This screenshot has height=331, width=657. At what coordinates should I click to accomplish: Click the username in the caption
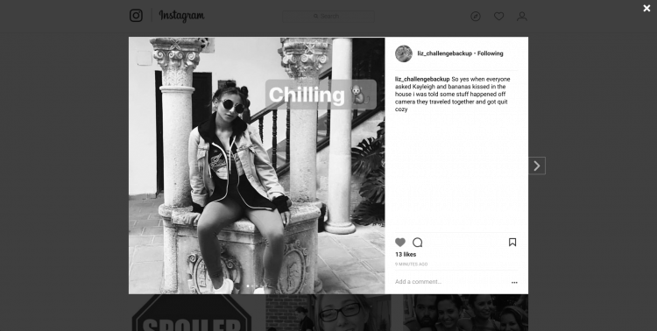tap(422, 79)
